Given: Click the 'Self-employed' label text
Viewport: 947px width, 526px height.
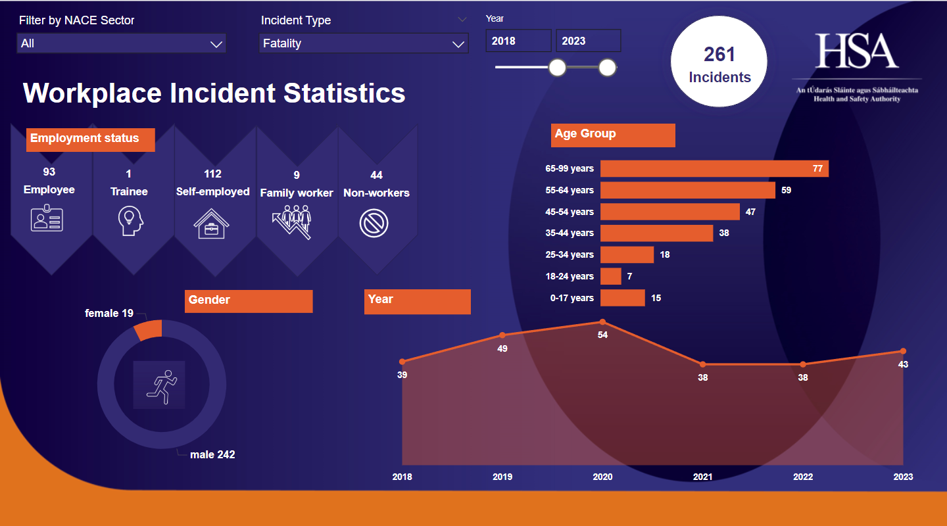Looking at the screenshot, I should tap(212, 192).
